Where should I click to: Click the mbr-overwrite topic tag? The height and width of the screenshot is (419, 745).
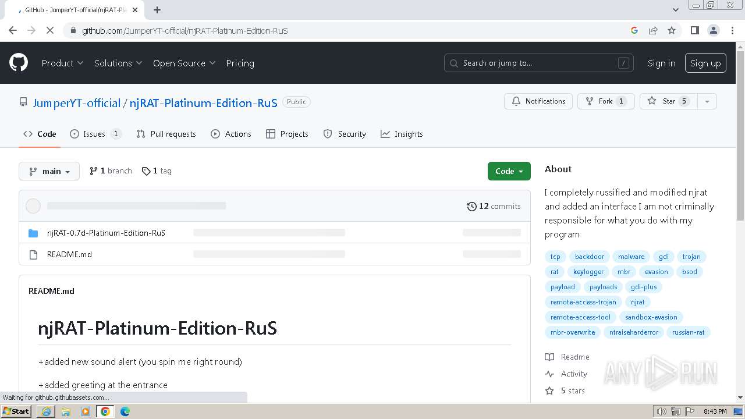tap(573, 332)
